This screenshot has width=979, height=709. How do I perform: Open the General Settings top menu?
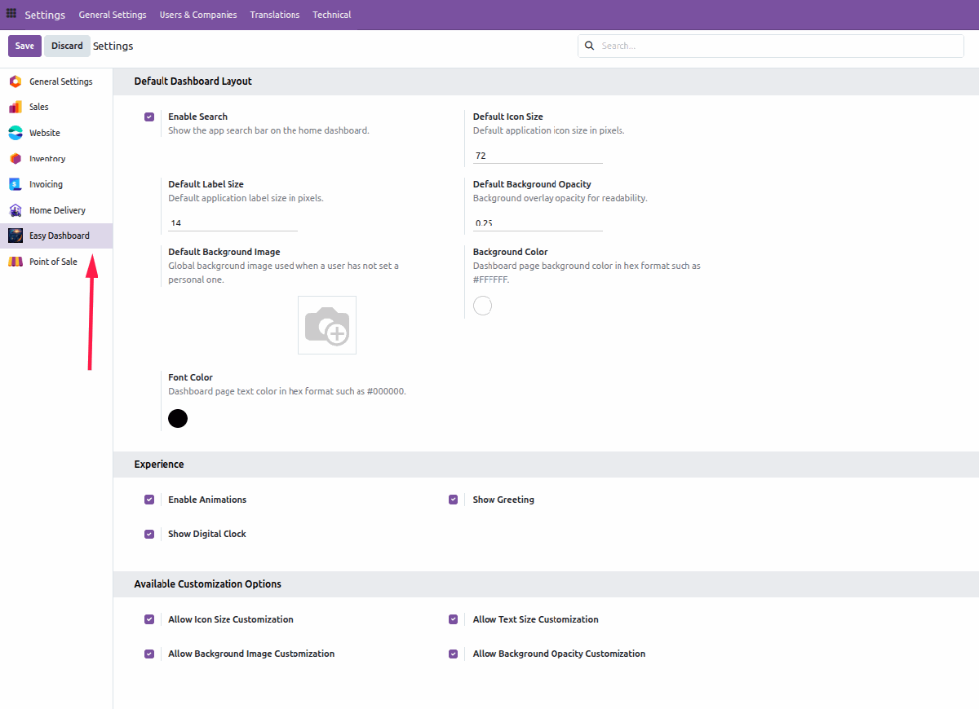point(113,15)
